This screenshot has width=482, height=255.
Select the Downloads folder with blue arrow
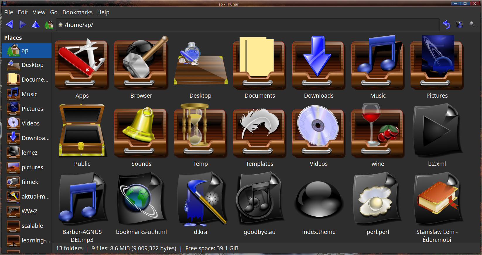pyautogui.click(x=319, y=68)
